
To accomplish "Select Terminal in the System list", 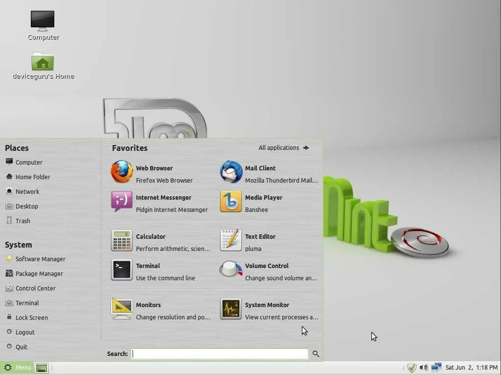I will (x=27, y=303).
